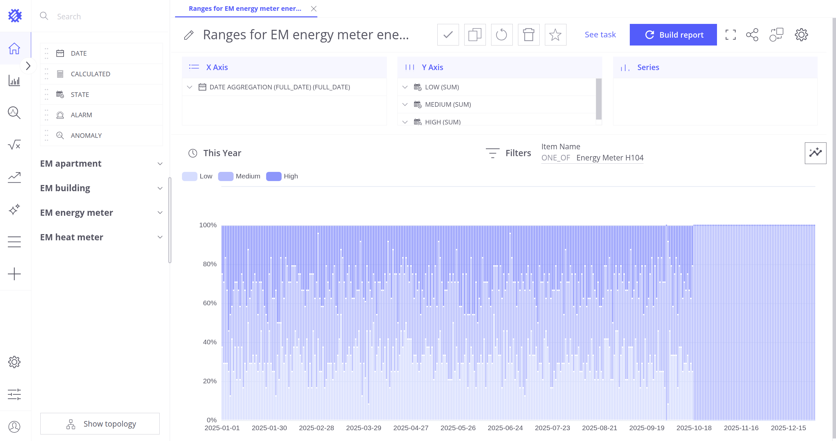836x441 pixels.
Task: Expand the LOW (SUM) Y Axis entry
Action: click(405, 87)
